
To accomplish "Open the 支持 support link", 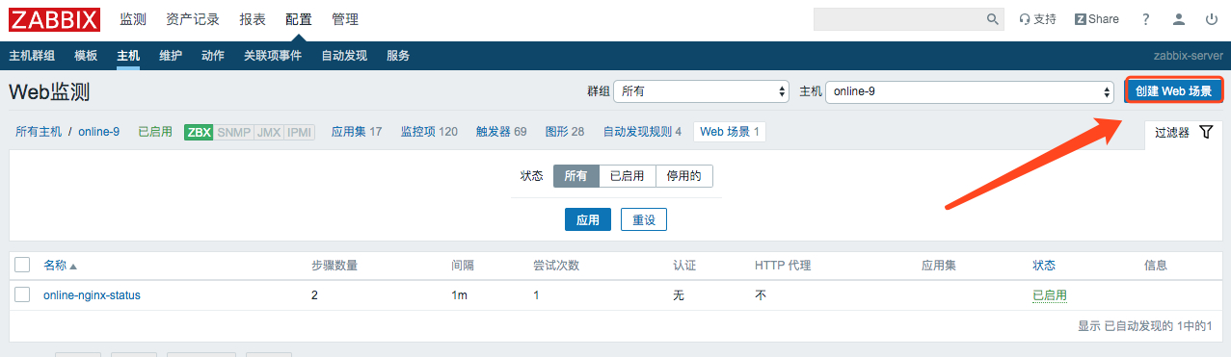I will (x=1038, y=19).
